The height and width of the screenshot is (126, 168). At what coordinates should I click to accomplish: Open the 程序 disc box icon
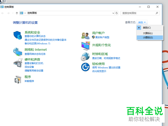point(18,79)
